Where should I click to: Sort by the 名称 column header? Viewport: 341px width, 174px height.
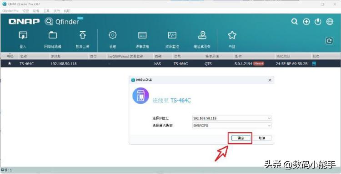click(23, 56)
